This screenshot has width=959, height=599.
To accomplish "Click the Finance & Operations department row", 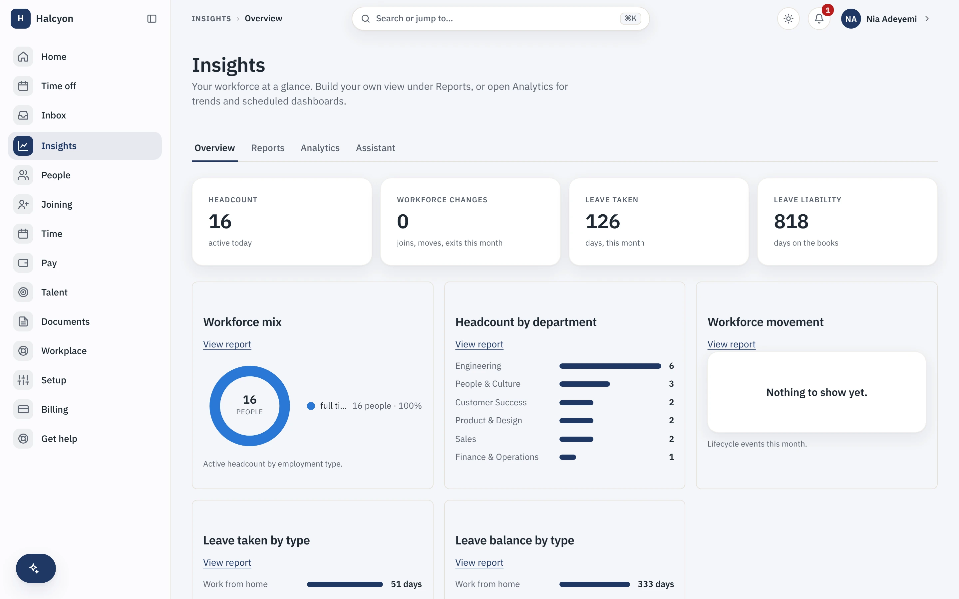I will click(x=564, y=457).
